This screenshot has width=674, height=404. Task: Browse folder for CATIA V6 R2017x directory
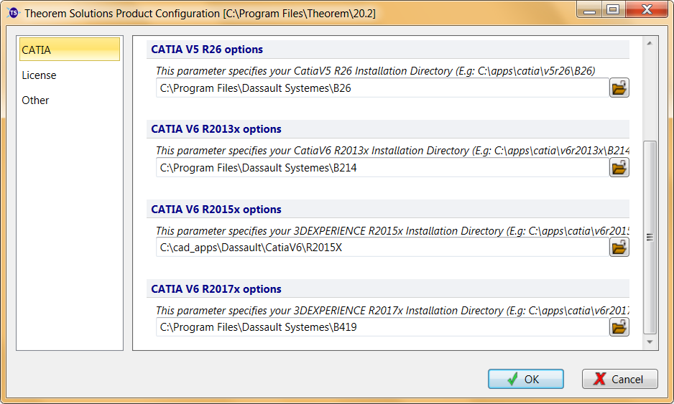pos(619,327)
